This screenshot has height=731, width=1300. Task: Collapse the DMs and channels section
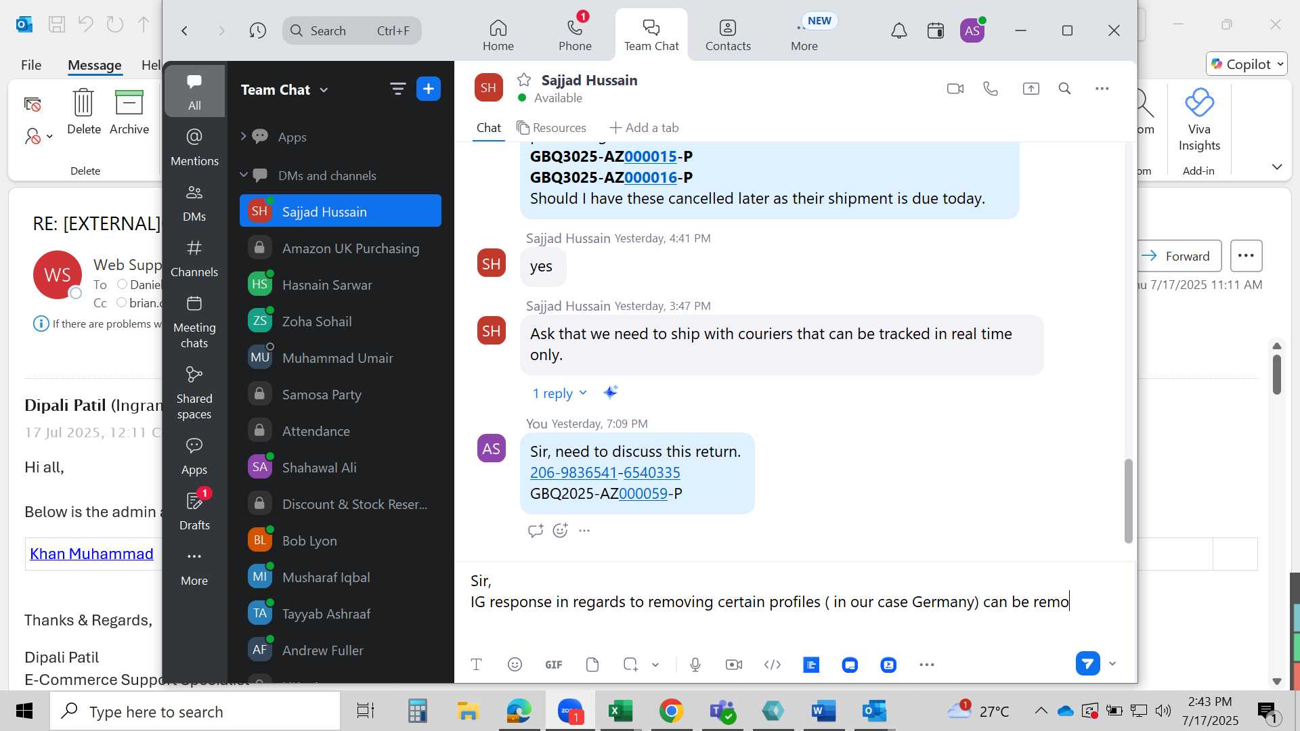coord(243,175)
